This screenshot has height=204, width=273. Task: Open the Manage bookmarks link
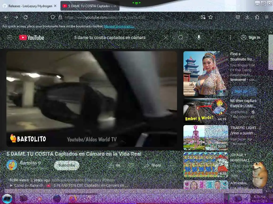[x=119, y=26]
